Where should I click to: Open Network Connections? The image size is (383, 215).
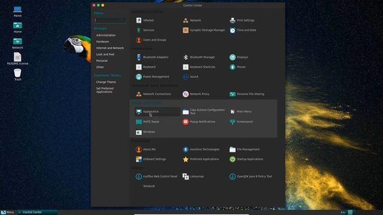click(153, 94)
